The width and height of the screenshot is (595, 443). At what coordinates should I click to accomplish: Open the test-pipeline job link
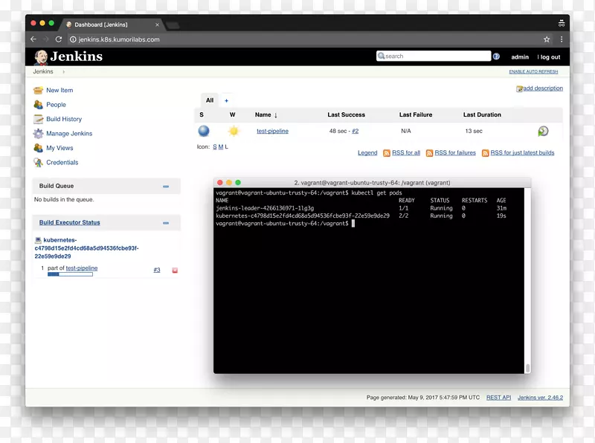272,132
